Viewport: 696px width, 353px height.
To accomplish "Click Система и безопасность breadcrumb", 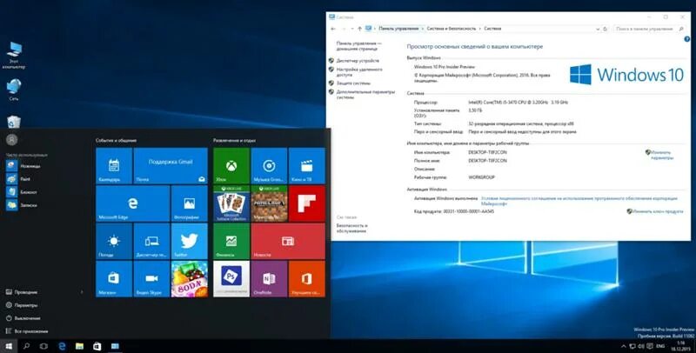I will coord(451,29).
